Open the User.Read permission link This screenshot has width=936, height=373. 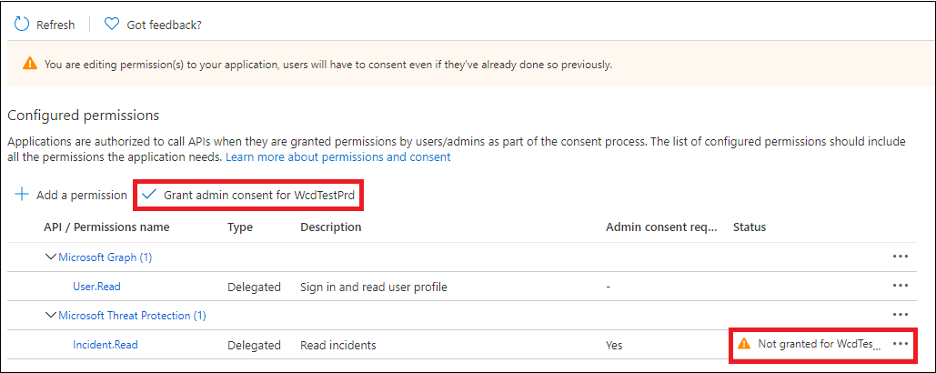coord(96,287)
